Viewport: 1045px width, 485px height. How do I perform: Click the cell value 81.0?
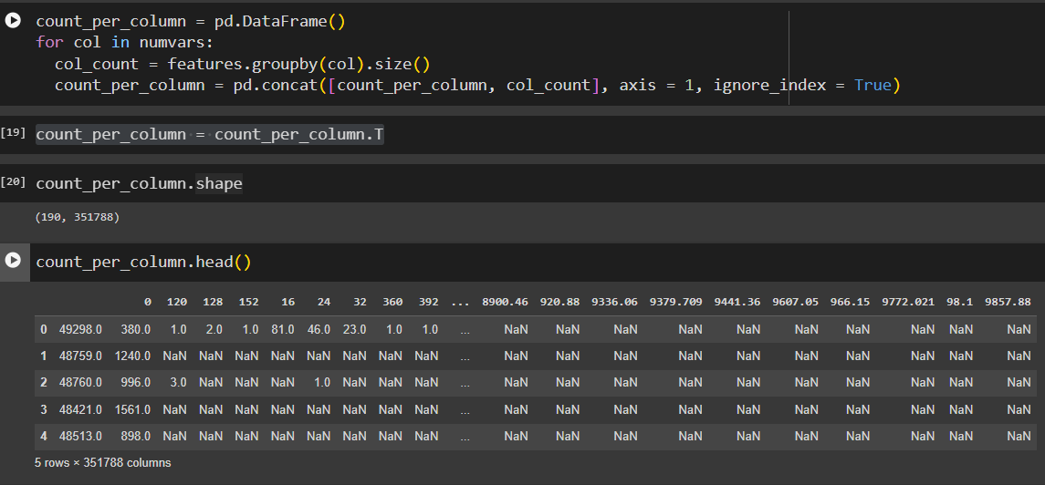(283, 329)
